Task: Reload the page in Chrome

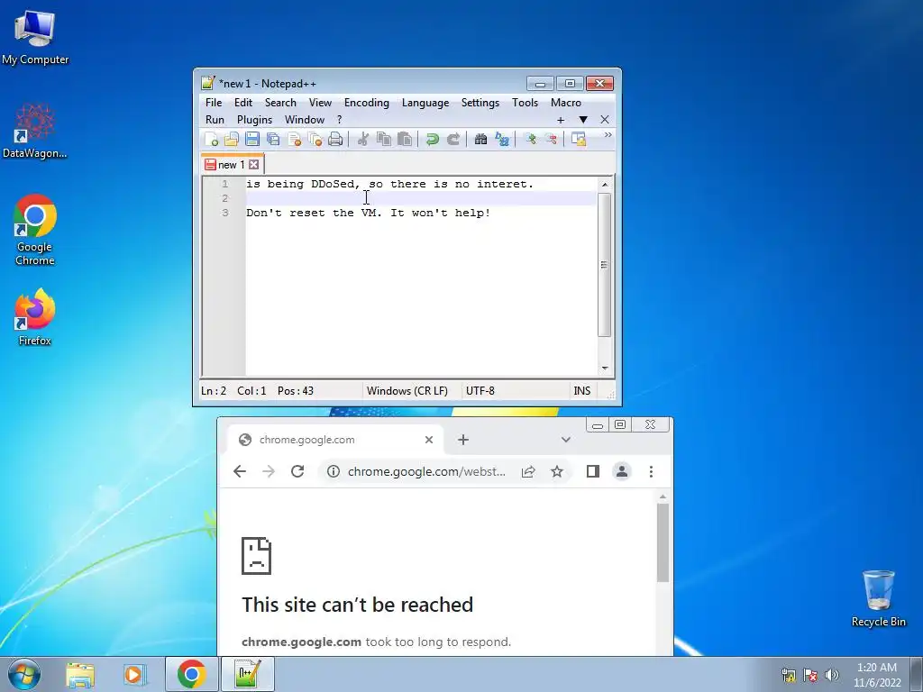Action: click(x=297, y=471)
